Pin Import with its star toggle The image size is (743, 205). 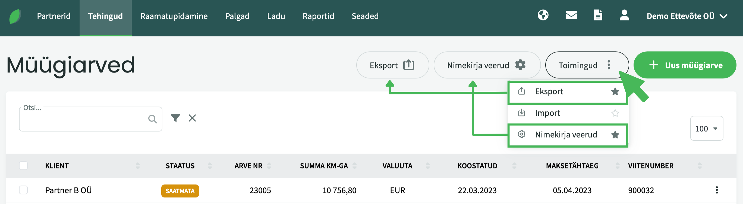tap(615, 113)
